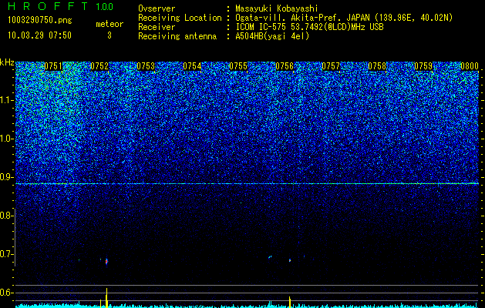The height and width of the screenshot is (308, 485).
Task: Click the 0754 time marker
Action: click(x=192, y=66)
